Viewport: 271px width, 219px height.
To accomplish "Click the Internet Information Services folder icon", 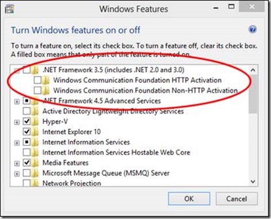I will [34, 142].
